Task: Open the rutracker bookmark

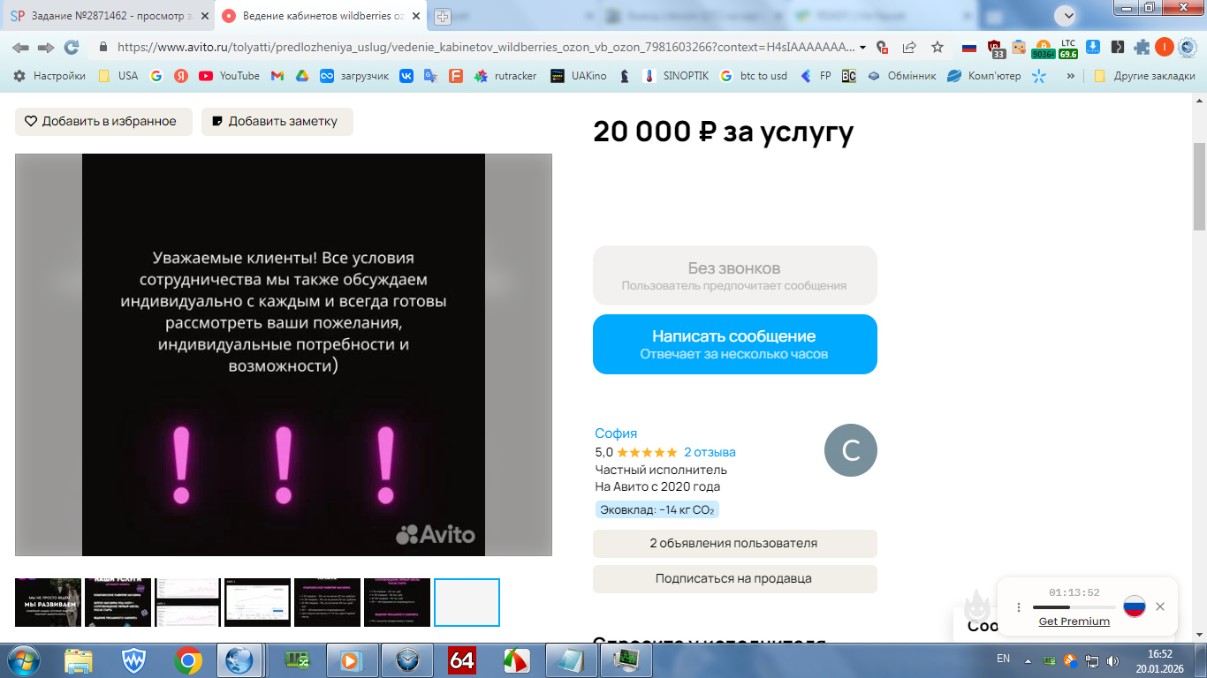Action: click(x=505, y=76)
